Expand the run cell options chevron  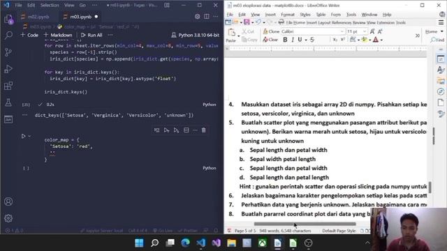coord(29,137)
